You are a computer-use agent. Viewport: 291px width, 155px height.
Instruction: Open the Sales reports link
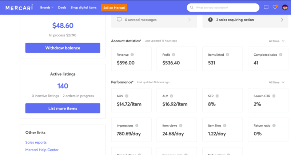point(36,142)
